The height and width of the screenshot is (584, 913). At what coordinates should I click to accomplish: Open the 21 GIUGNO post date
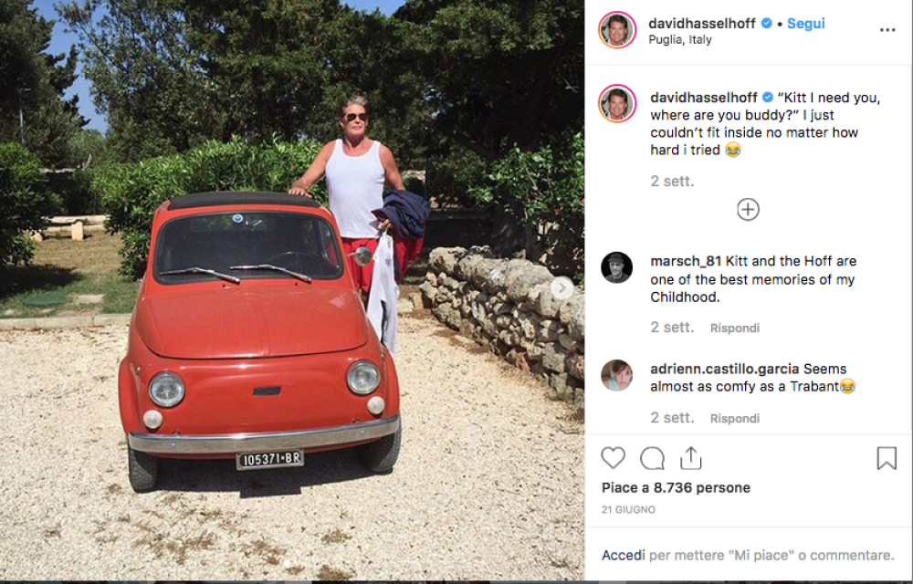click(628, 509)
